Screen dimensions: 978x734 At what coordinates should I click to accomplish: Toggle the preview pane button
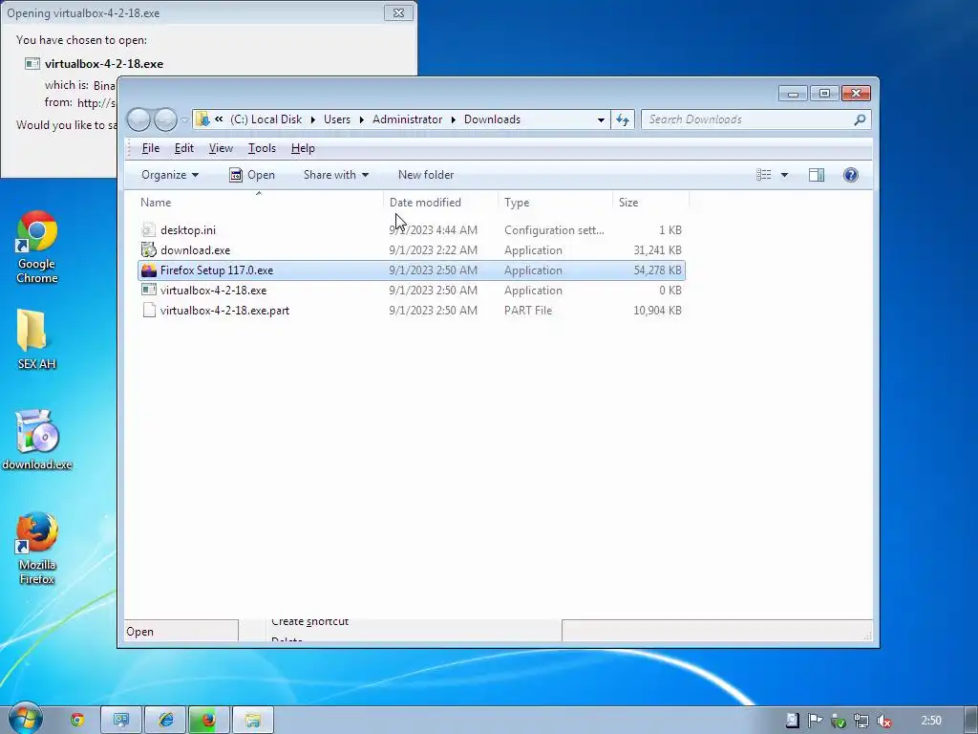(816, 175)
